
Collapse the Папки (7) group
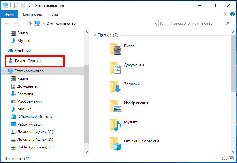click(x=94, y=35)
